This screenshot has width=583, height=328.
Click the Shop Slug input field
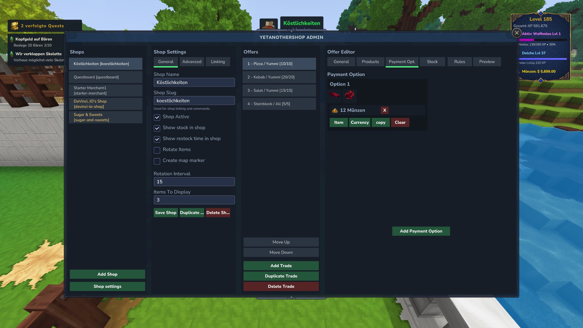(x=194, y=101)
